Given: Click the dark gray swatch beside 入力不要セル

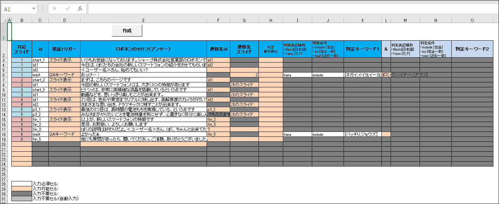Looking at the screenshot, I should point(22,194).
